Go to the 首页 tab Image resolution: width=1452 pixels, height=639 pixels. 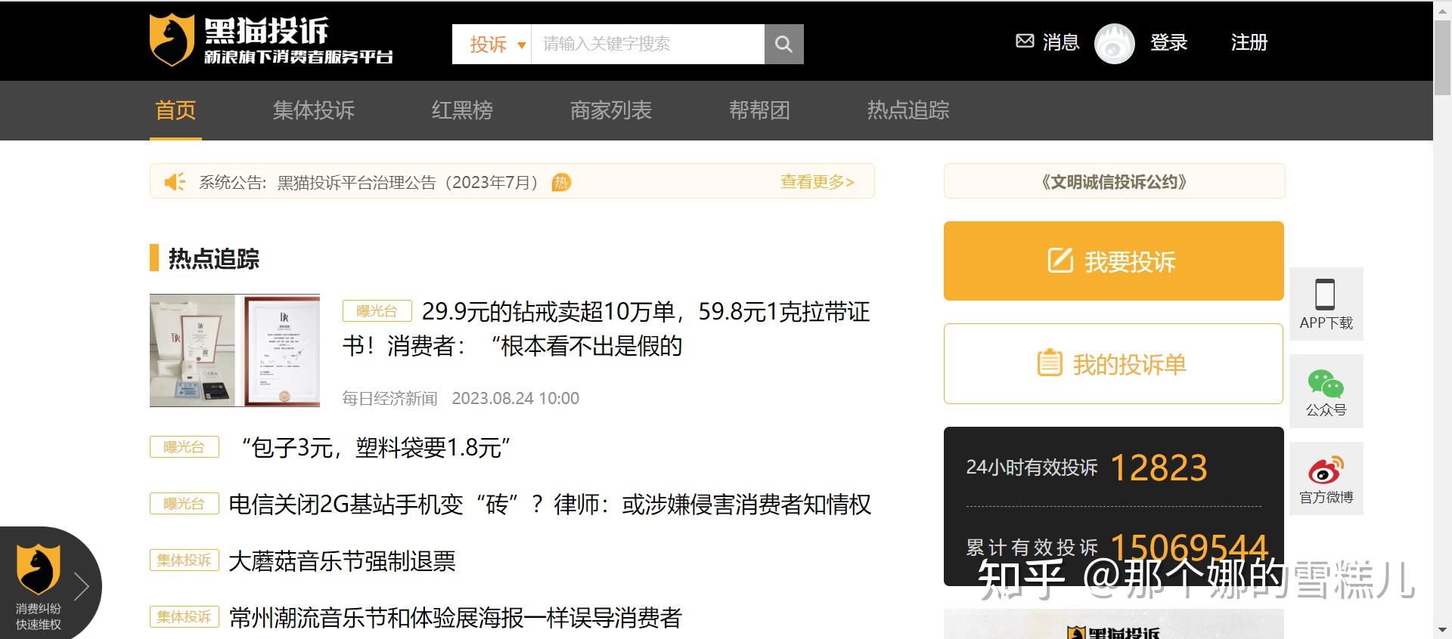[x=175, y=110]
